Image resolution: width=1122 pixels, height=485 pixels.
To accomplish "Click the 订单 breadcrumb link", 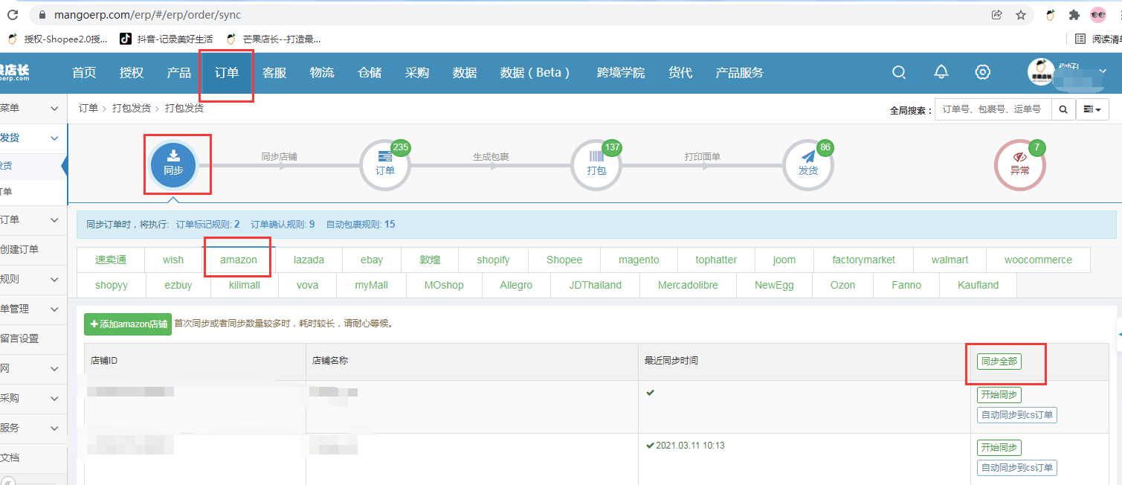I will coord(88,109).
